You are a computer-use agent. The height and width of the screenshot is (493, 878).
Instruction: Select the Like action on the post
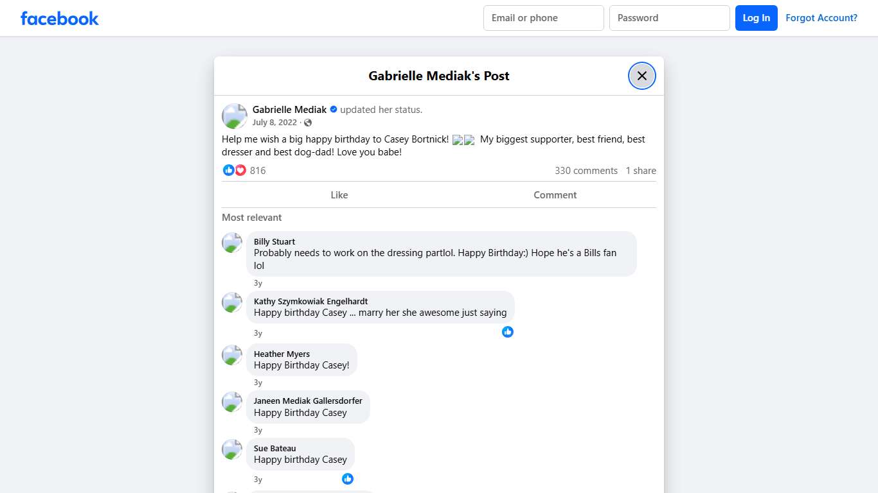coord(339,195)
